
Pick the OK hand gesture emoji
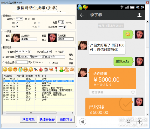(66, 69)
